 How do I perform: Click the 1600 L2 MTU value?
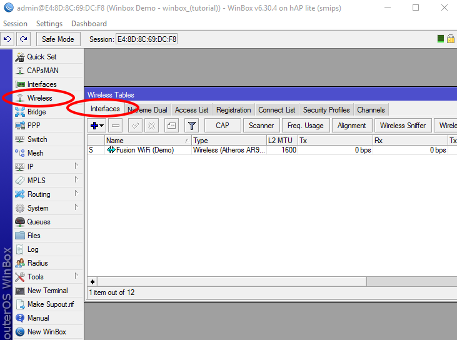click(x=289, y=150)
